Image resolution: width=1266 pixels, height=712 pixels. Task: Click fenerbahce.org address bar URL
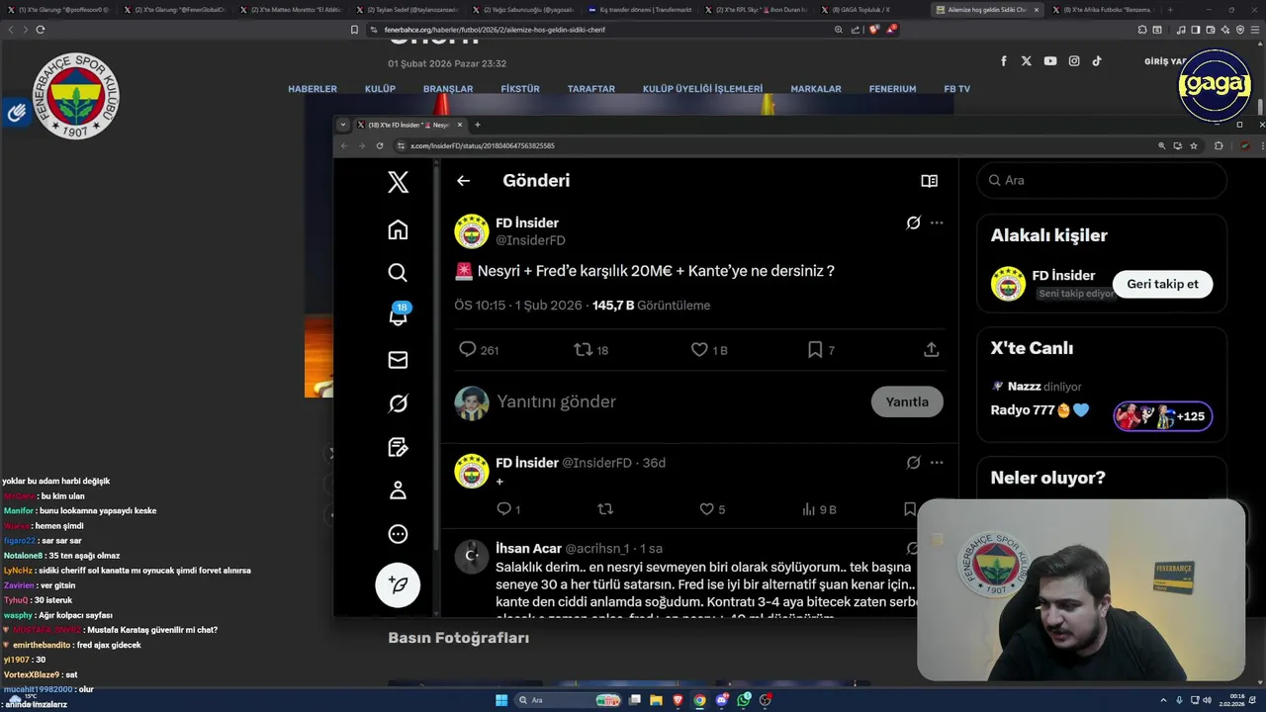[x=495, y=30]
